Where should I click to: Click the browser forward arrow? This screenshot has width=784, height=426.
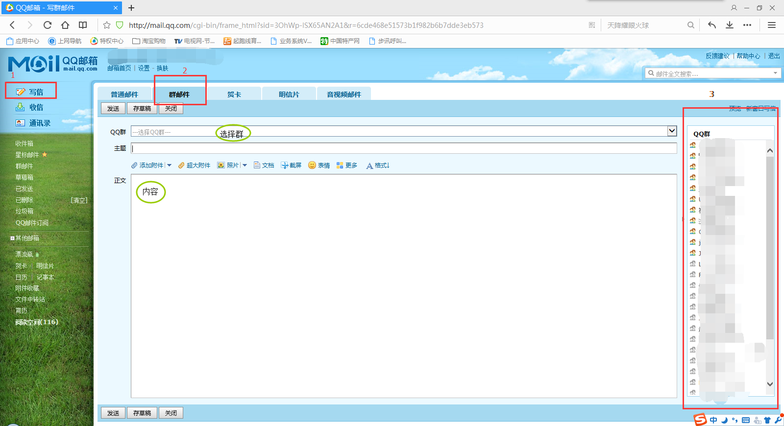pos(29,25)
